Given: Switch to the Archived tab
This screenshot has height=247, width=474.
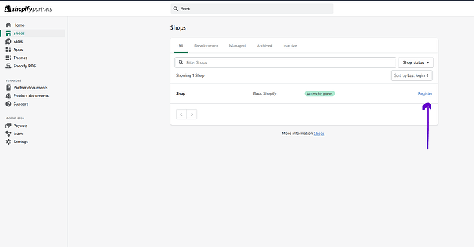Looking at the screenshot, I should [x=264, y=45].
